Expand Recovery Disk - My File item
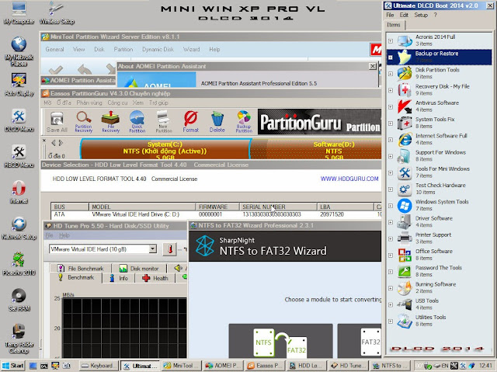This screenshot has width=497, height=372. click(x=391, y=90)
